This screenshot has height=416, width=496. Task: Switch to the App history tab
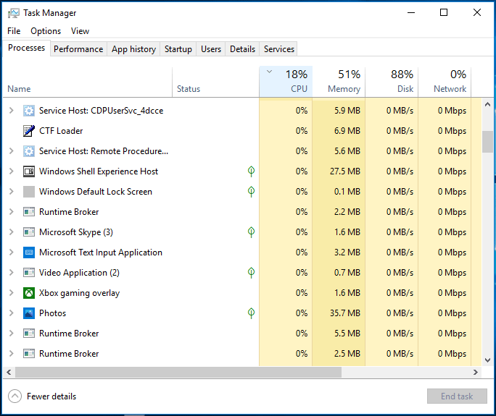pyautogui.click(x=133, y=49)
